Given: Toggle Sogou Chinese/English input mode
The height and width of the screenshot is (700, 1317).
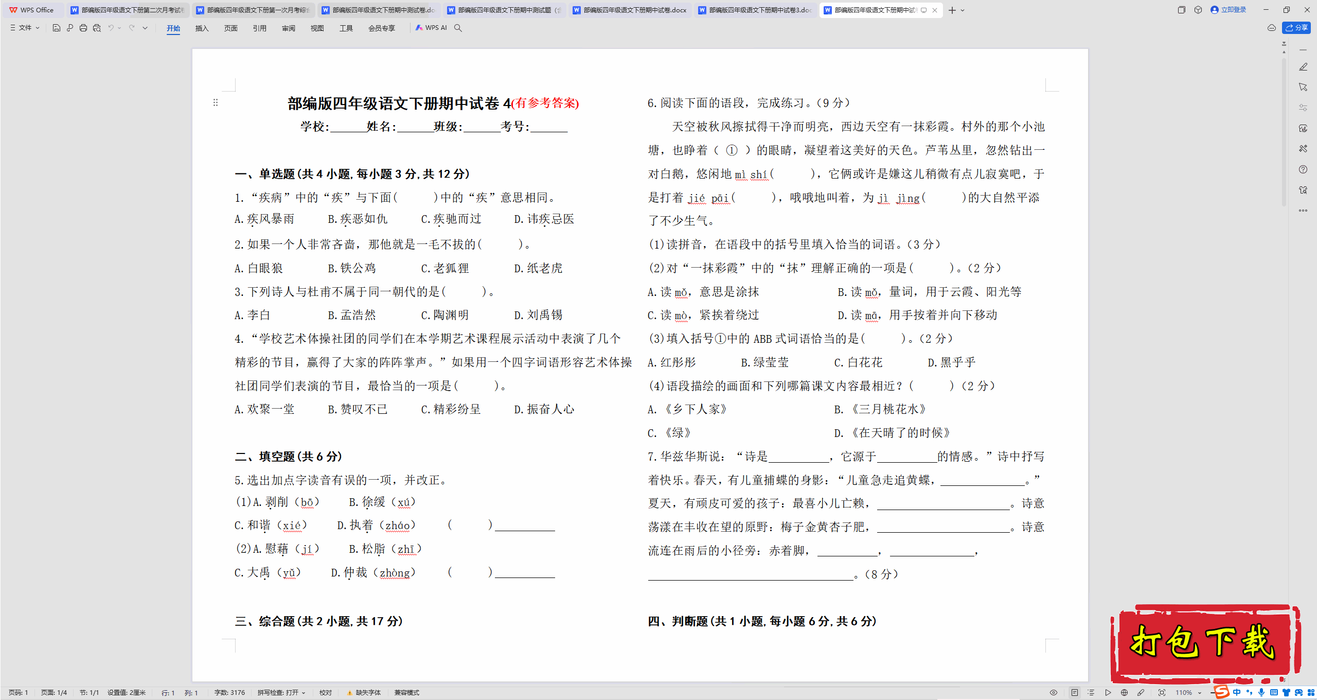Looking at the screenshot, I should click(1237, 692).
